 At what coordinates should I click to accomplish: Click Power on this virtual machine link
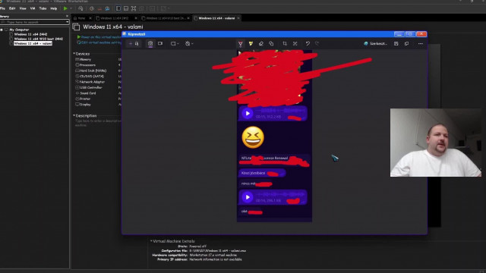tap(99, 37)
